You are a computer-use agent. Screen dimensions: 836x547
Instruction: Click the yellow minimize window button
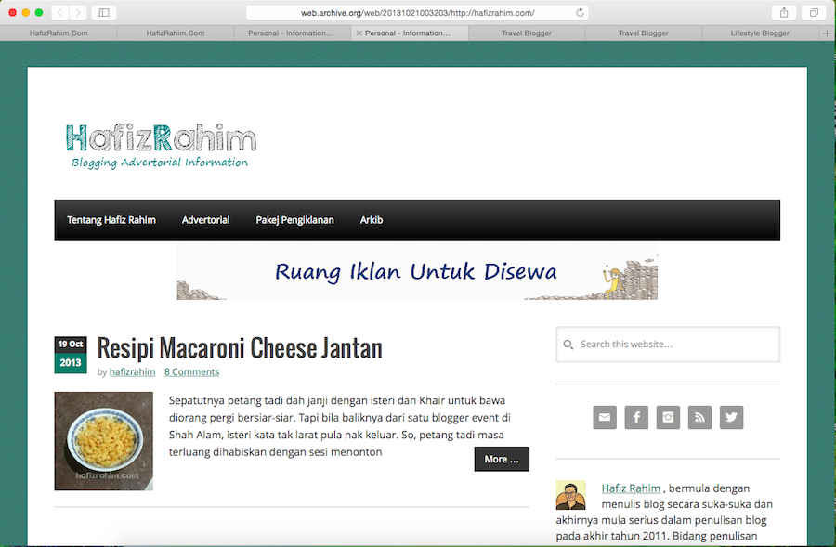coord(26,12)
